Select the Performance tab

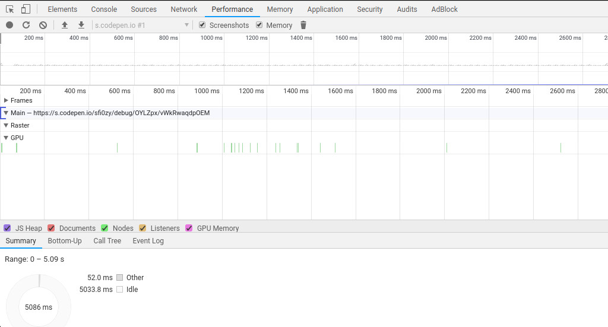point(232,9)
